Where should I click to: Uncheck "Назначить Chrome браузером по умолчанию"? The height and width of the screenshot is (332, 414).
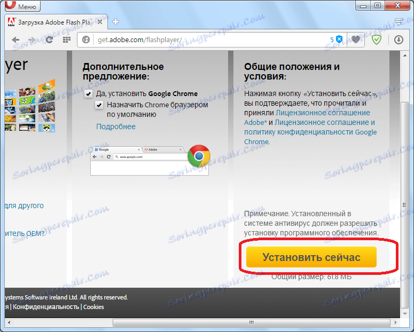tap(99, 105)
